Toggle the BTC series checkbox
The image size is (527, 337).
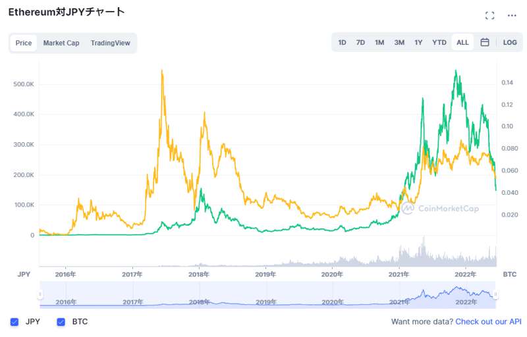pos(61,322)
